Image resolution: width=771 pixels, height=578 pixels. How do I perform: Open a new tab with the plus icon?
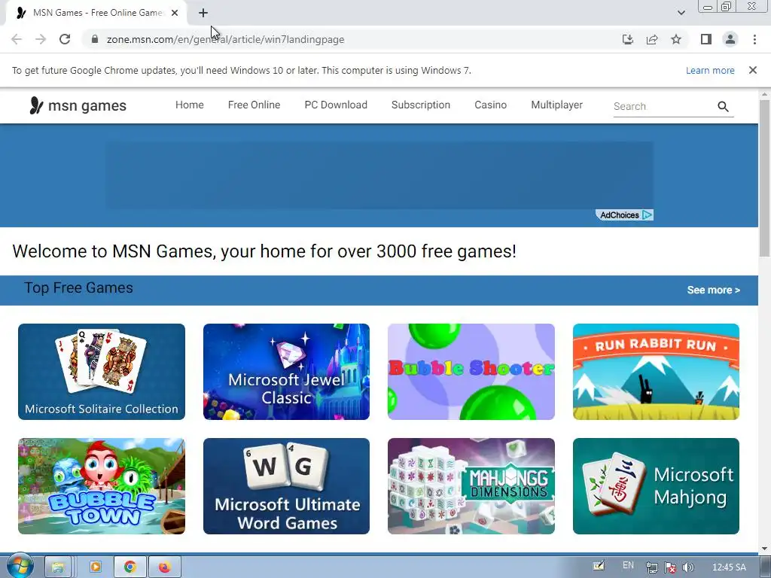tap(203, 13)
